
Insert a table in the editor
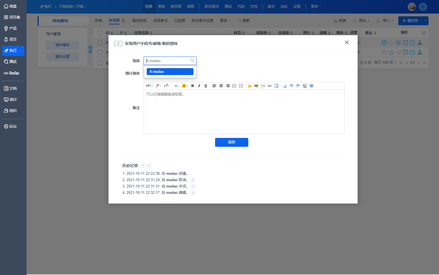(276, 86)
